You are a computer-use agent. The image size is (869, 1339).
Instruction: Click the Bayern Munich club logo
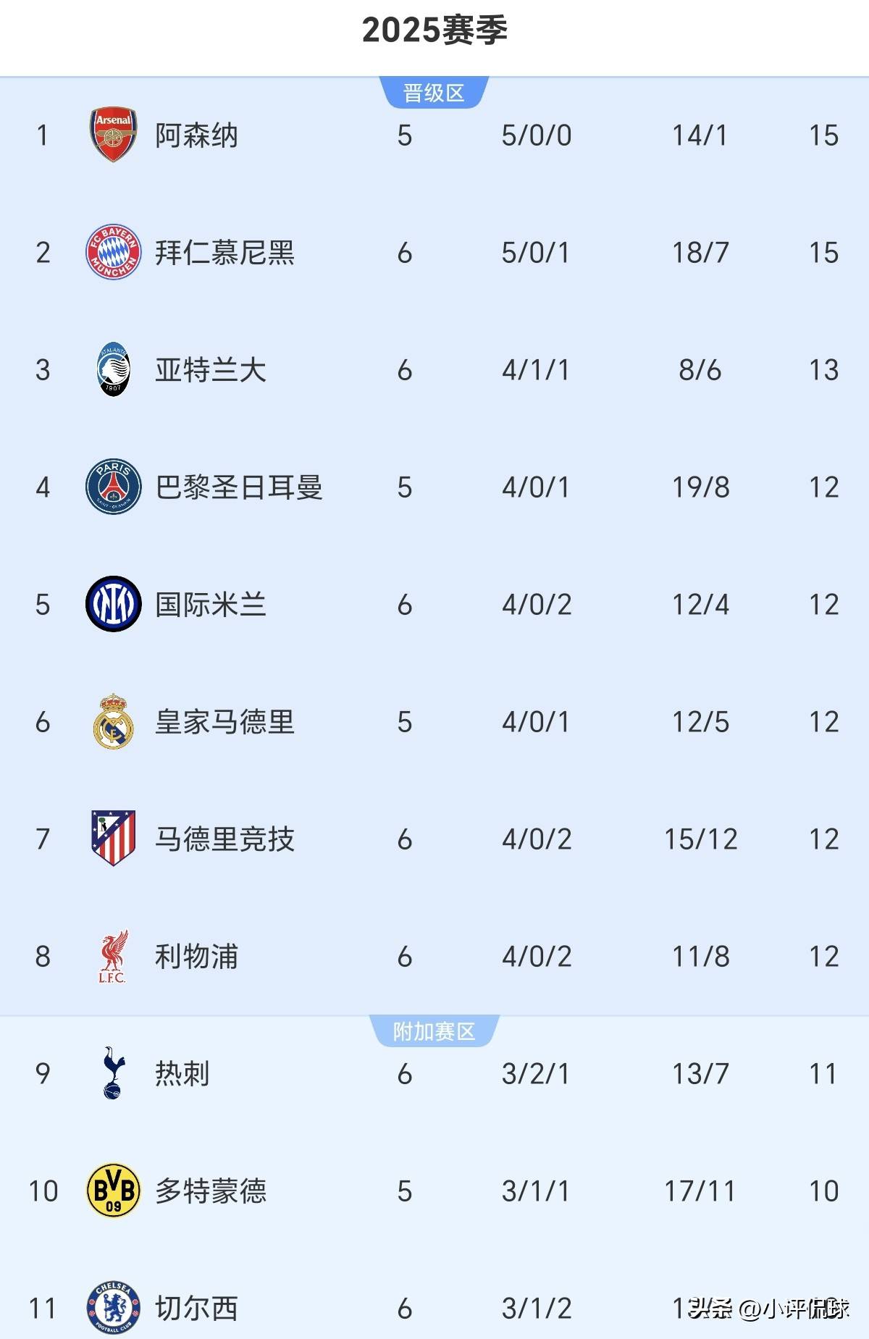click(x=113, y=252)
